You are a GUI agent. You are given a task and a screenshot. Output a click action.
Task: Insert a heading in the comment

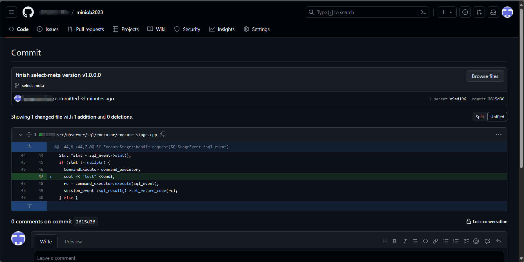(384, 241)
